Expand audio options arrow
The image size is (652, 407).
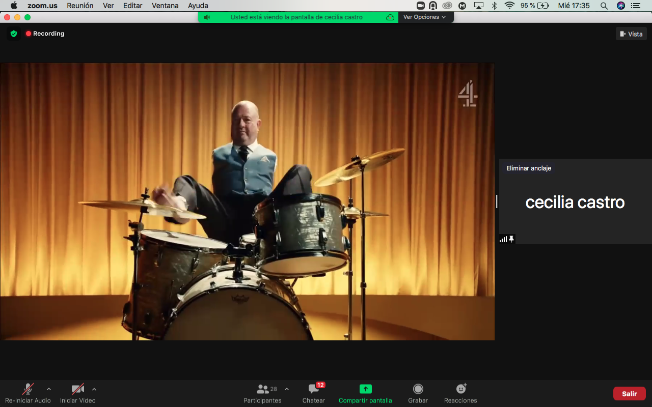[x=49, y=389]
